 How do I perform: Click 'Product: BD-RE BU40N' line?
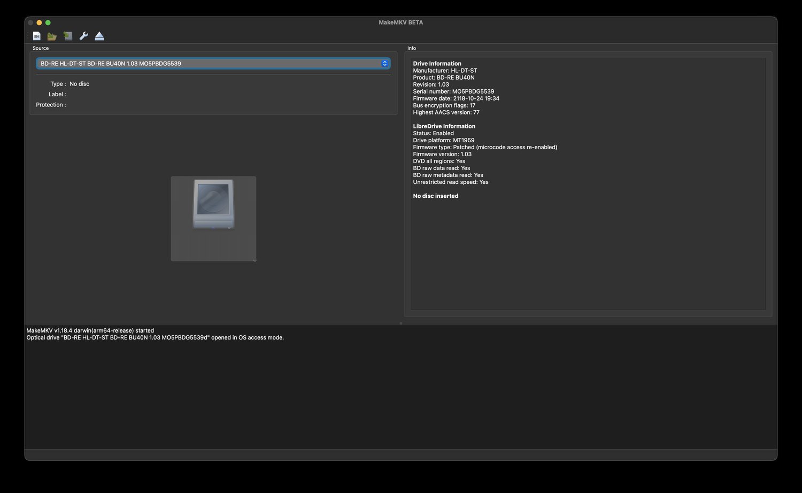click(443, 78)
